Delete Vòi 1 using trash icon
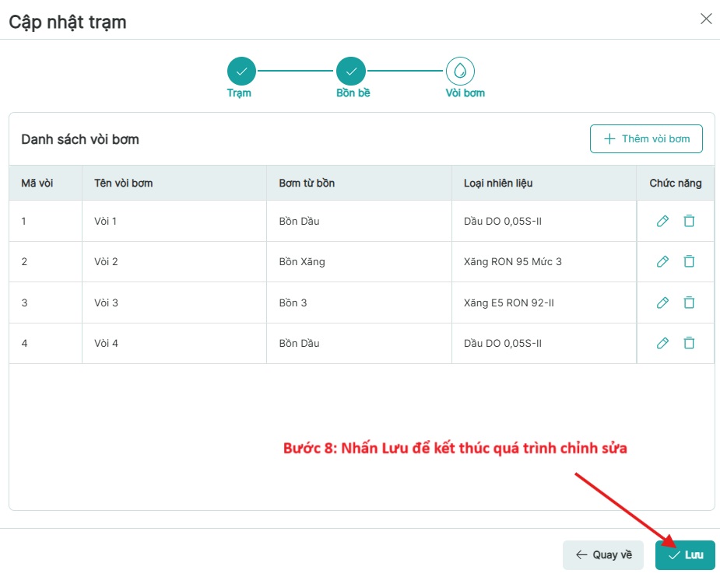The image size is (720, 577). (x=689, y=221)
